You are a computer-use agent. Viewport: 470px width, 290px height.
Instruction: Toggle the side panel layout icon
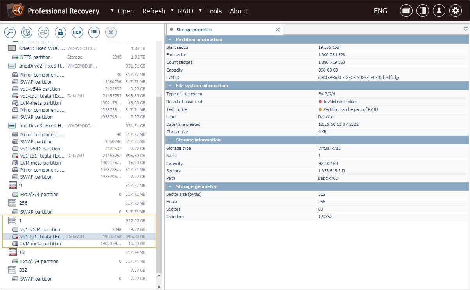pos(422,11)
